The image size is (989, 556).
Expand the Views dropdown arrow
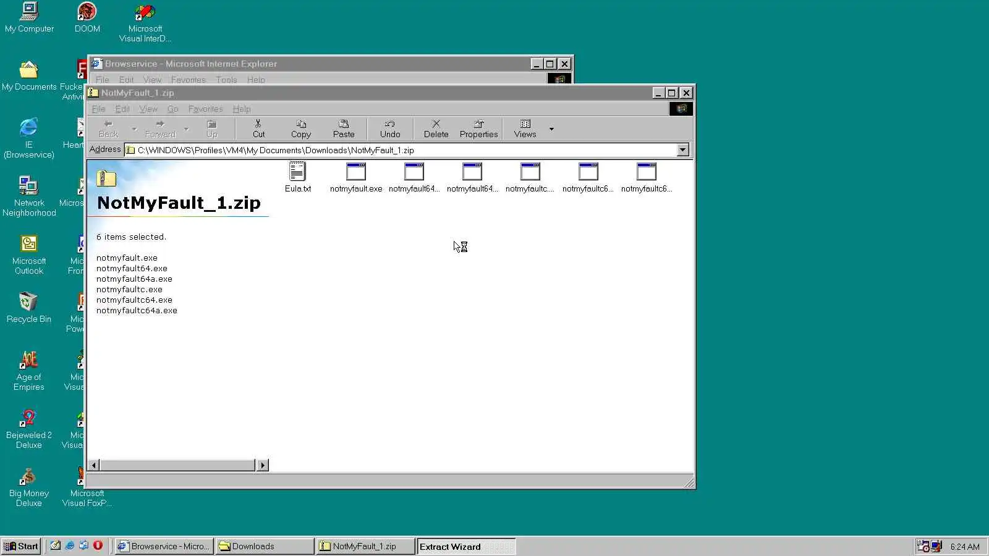click(551, 128)
